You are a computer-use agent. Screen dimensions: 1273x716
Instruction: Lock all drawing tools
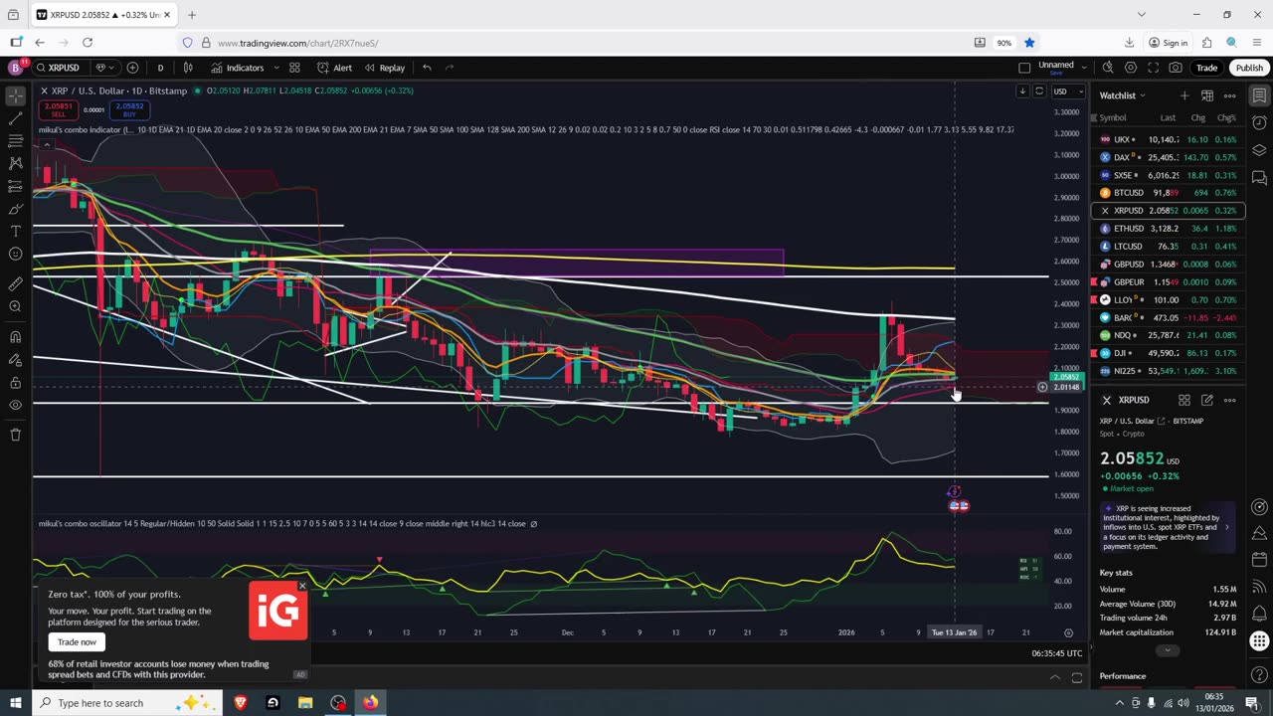pyautogui.click(x=15, y=383)
